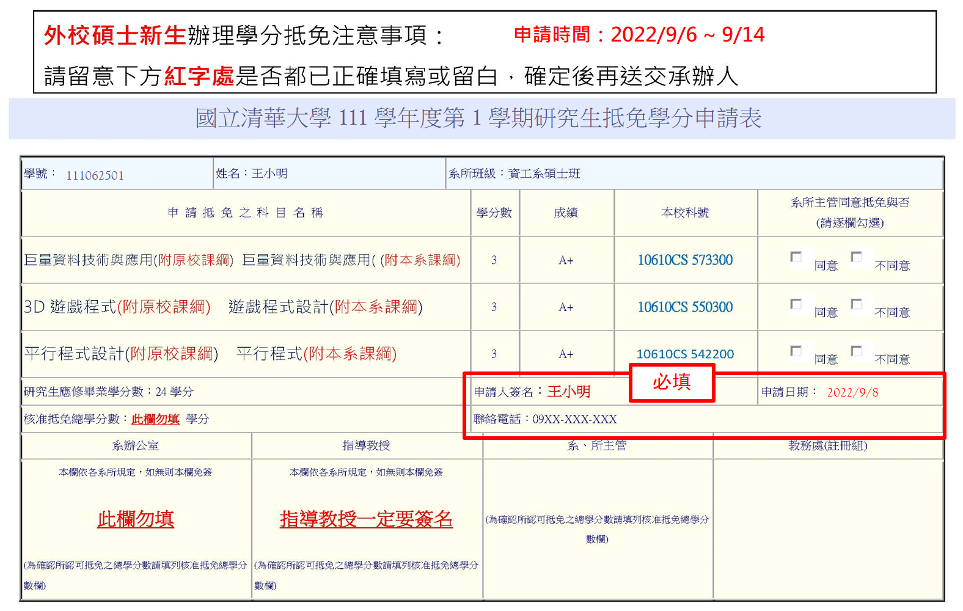The image size is (963, 611).
Task: Check 不同意 for 平行程式設計 row
Action: pos(857,351)
